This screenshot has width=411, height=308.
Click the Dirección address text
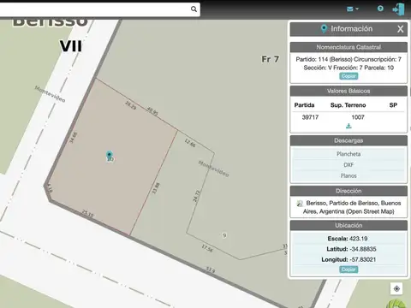353,207
